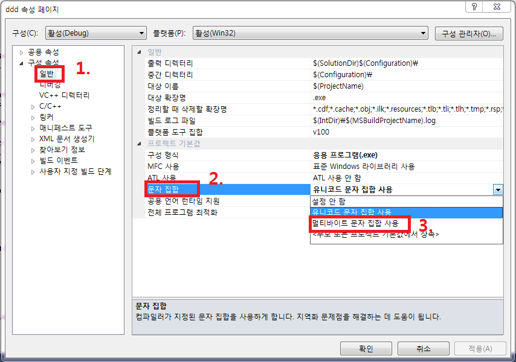
Task: Click the 확인 button to confirm
Action: tap(366, 348)
